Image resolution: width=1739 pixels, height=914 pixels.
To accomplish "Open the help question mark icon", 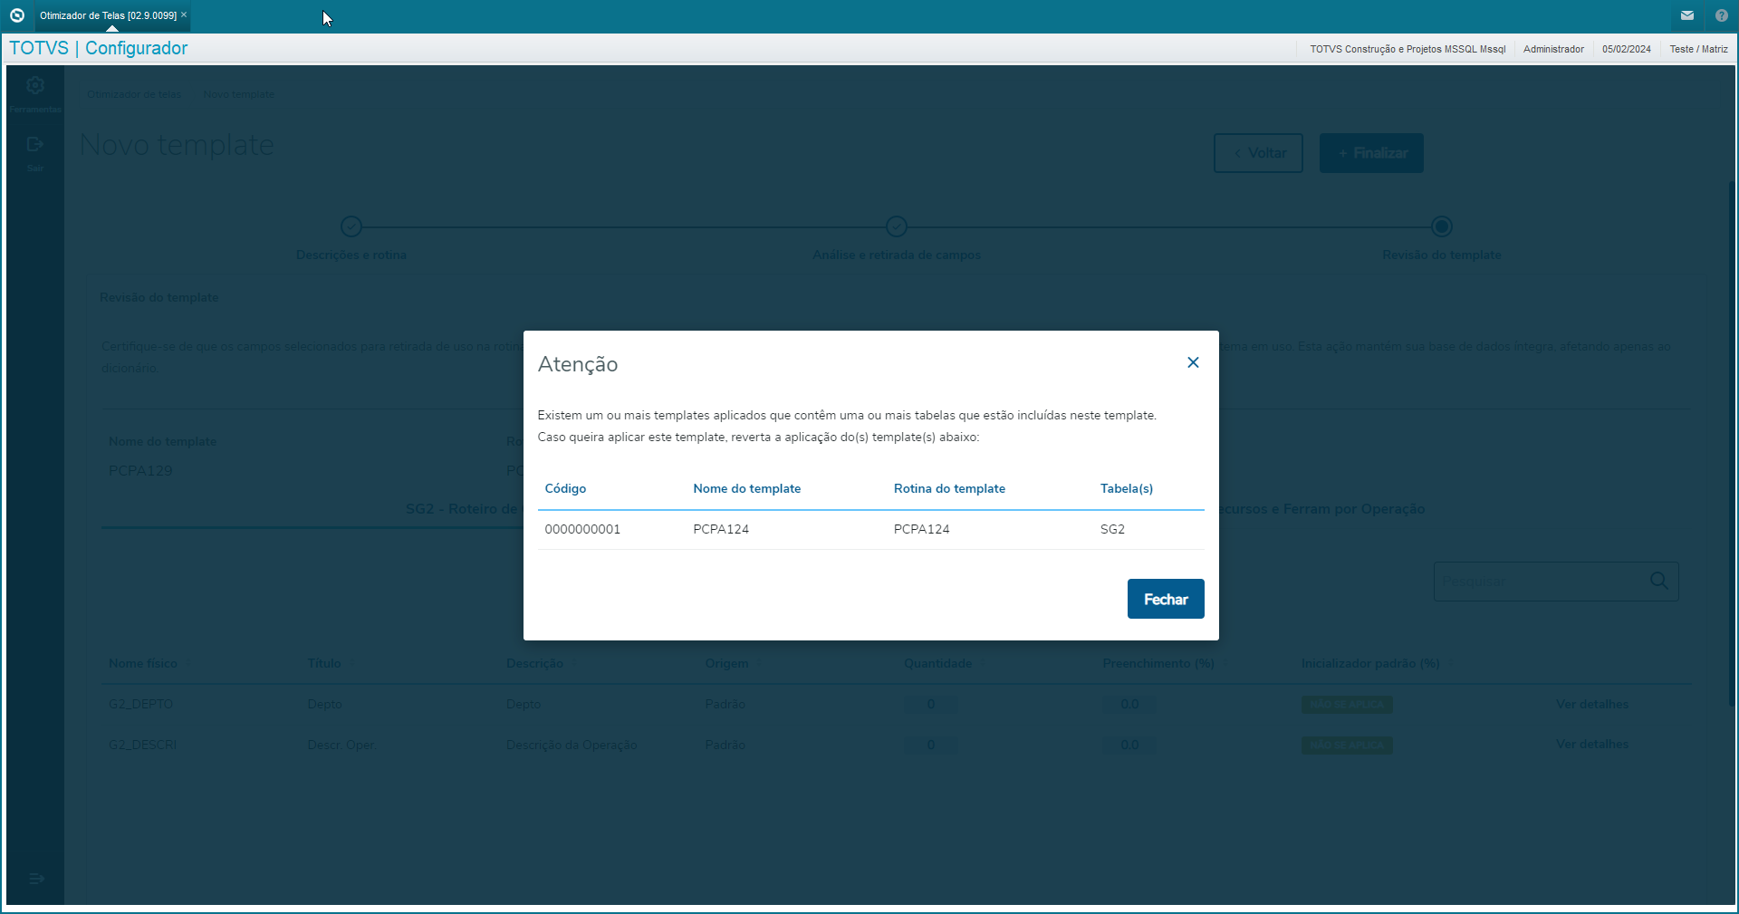I will tap(1722, 15).
